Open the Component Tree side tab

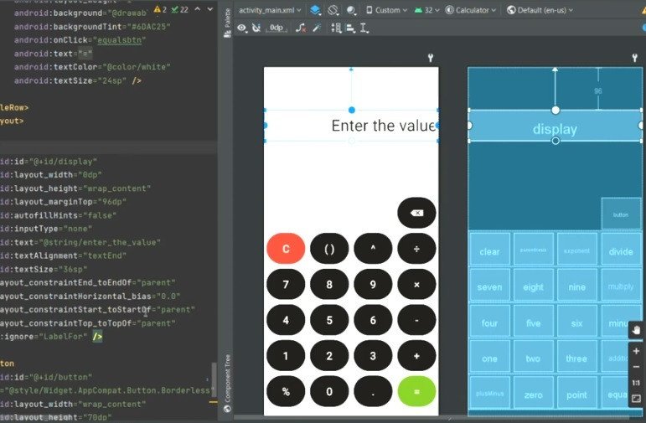point(226,380)
